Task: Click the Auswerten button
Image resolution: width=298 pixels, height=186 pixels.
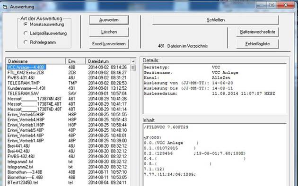Action: click(109, 20)
